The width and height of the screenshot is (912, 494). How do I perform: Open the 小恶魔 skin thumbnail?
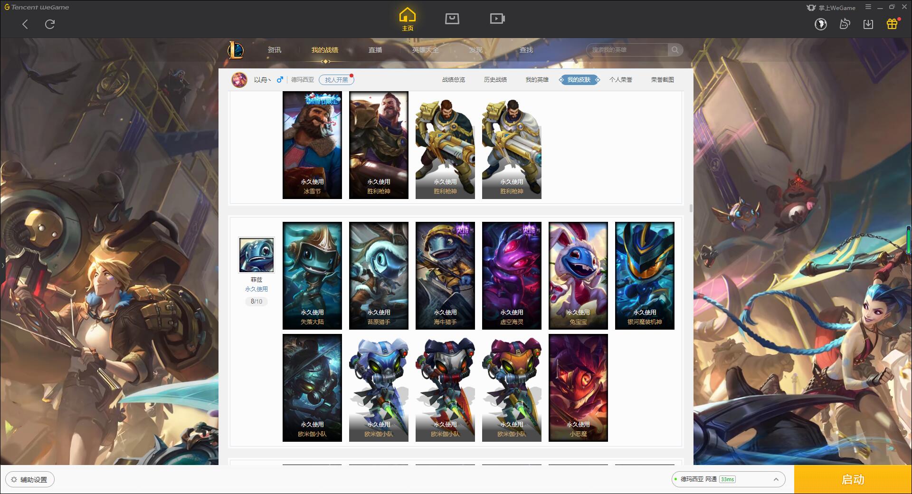click(578, 388)
